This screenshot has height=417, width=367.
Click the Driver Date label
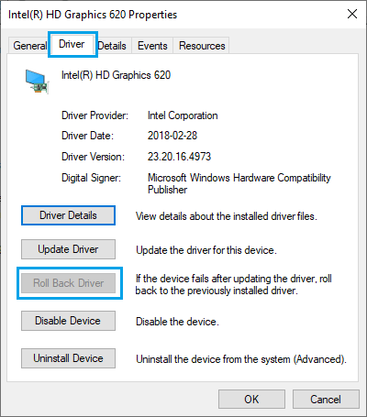click(87, 136)
